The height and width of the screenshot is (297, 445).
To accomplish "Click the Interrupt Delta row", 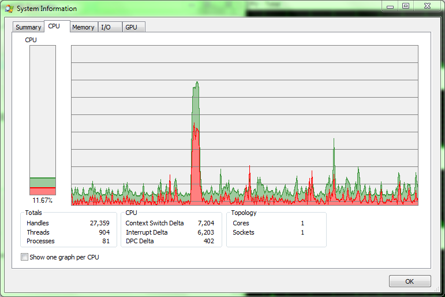I will pos(170,232).
